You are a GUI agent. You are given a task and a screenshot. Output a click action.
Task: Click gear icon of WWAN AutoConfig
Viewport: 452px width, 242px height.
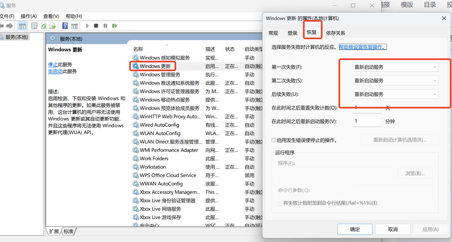click(x=136, y=184)
